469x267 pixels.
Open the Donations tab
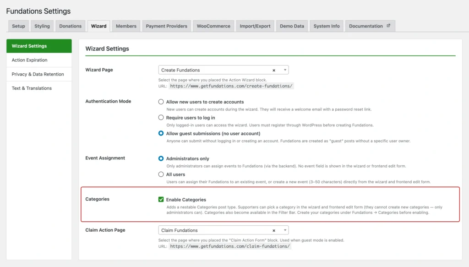70,26
